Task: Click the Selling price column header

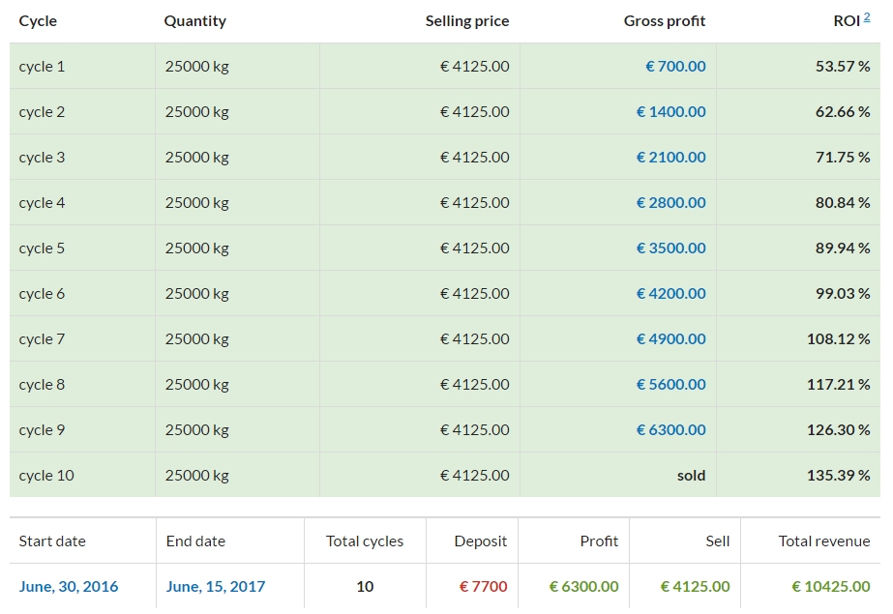Action: click(x=467, y=21)
